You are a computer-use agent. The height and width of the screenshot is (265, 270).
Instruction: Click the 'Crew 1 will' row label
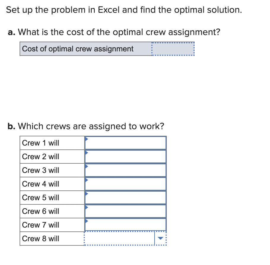(x=40, y=143)
